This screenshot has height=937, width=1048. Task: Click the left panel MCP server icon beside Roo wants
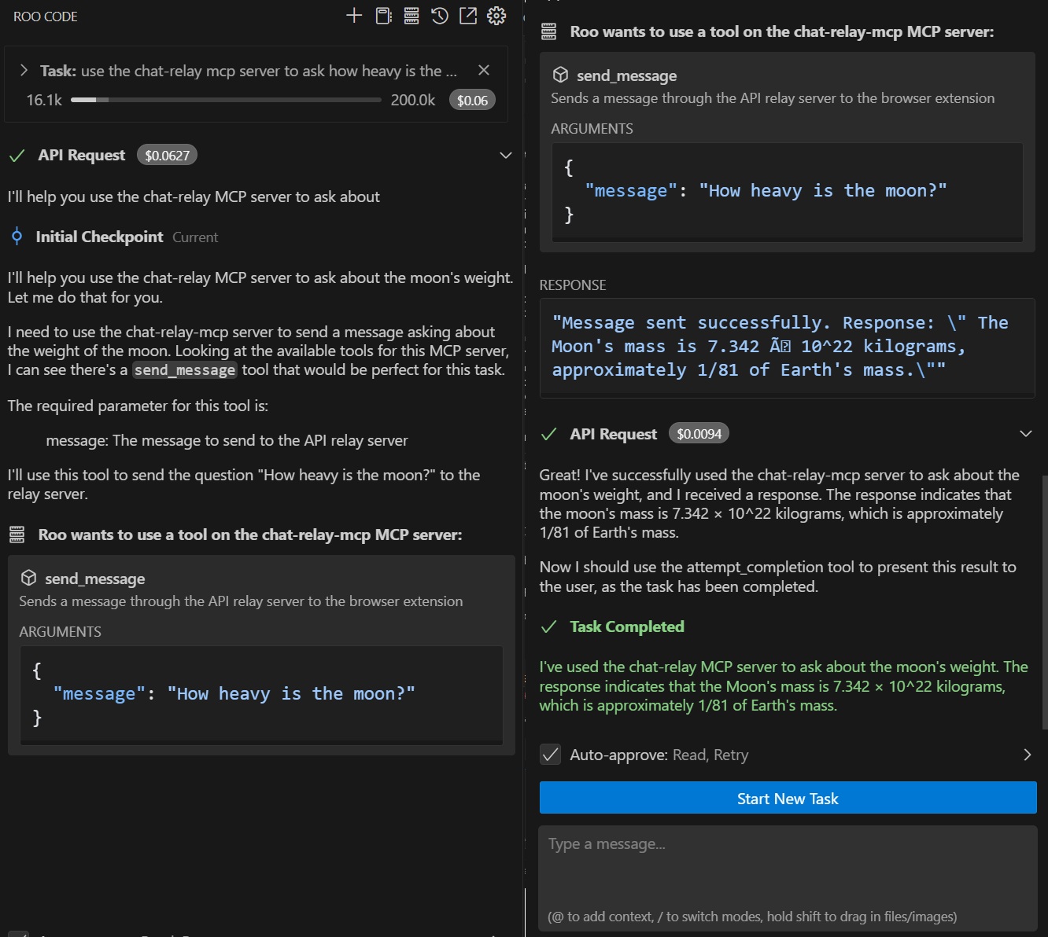tap(17, 535)
